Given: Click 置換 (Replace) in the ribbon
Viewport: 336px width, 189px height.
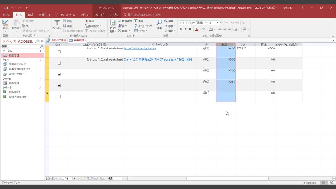Looking at the screenshot, I should pyautogui.click(x=169, y=21).
